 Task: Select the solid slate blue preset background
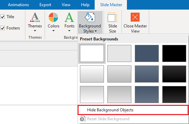tap(147, 53)
